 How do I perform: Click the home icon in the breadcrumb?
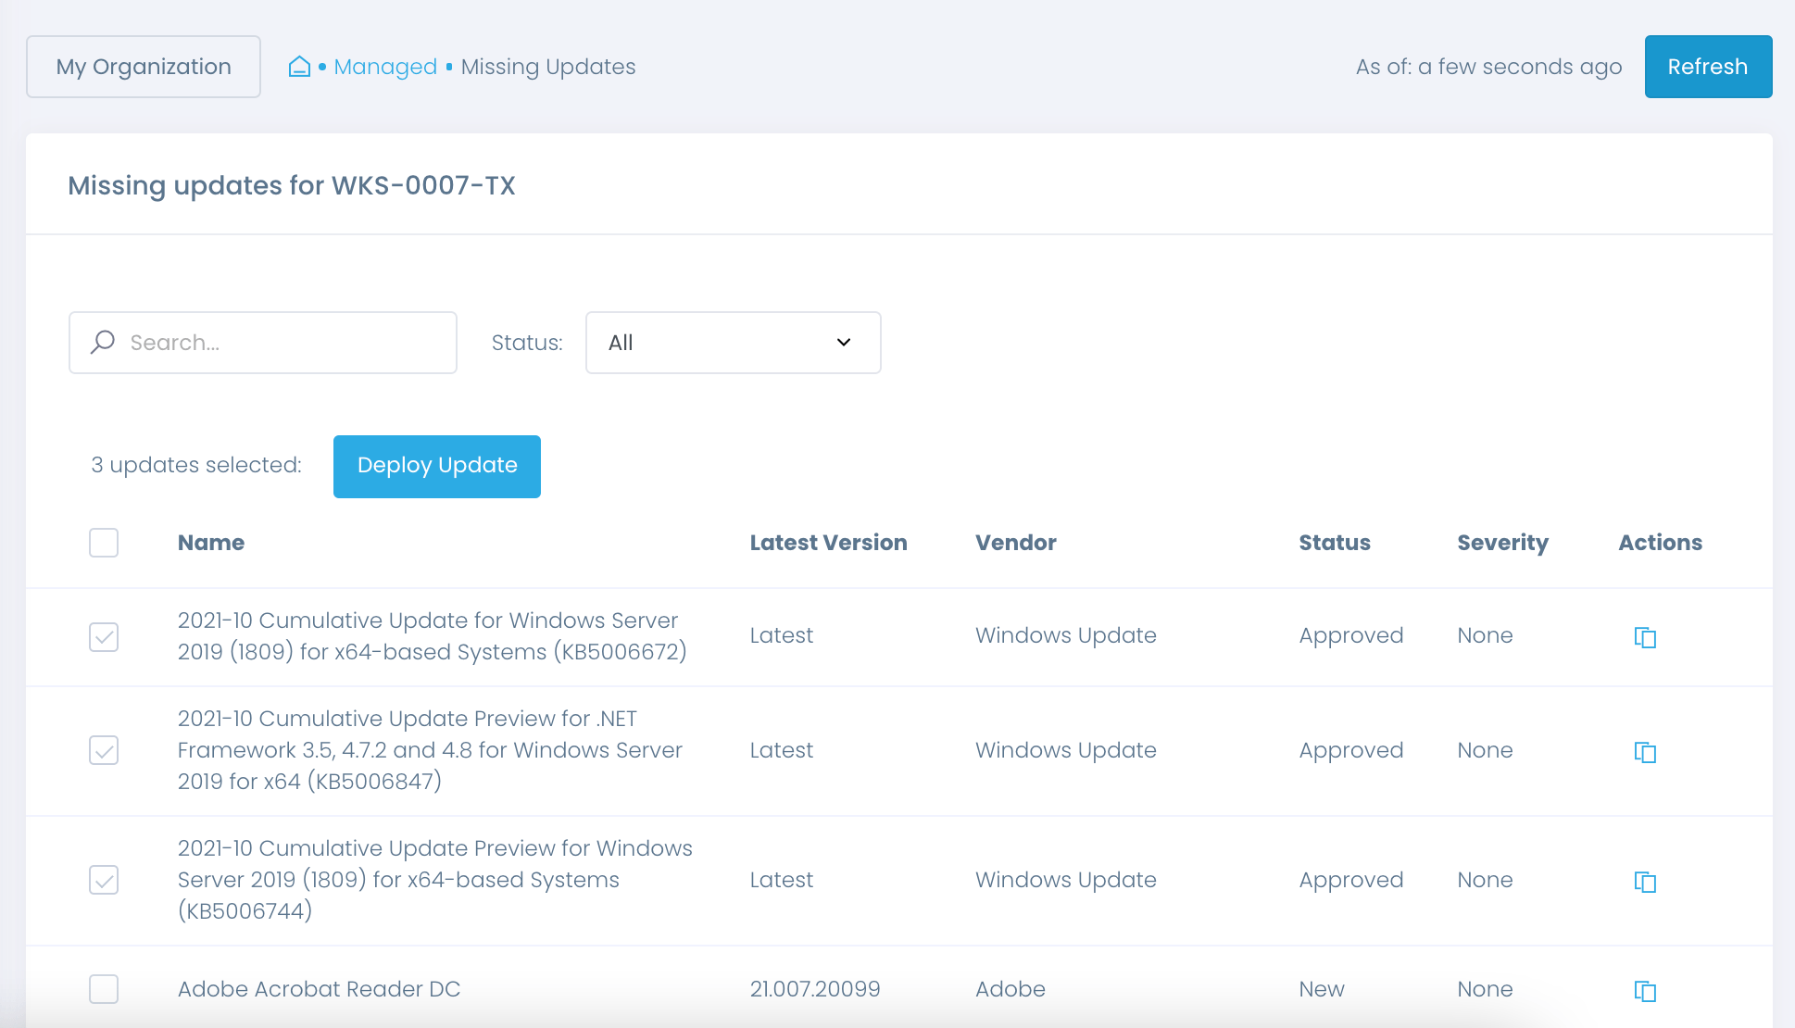(x=298, y=66)
